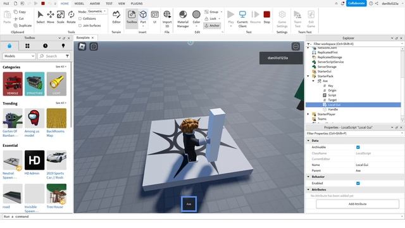Open Game Settings
The image size is (405, 228).
(282, 18)
